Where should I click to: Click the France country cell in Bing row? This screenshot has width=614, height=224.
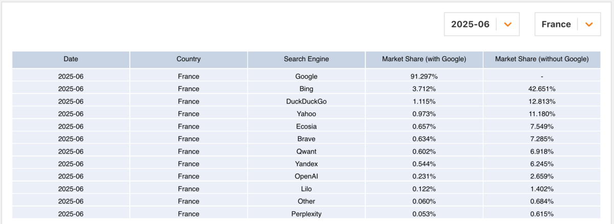coord(189,89)
